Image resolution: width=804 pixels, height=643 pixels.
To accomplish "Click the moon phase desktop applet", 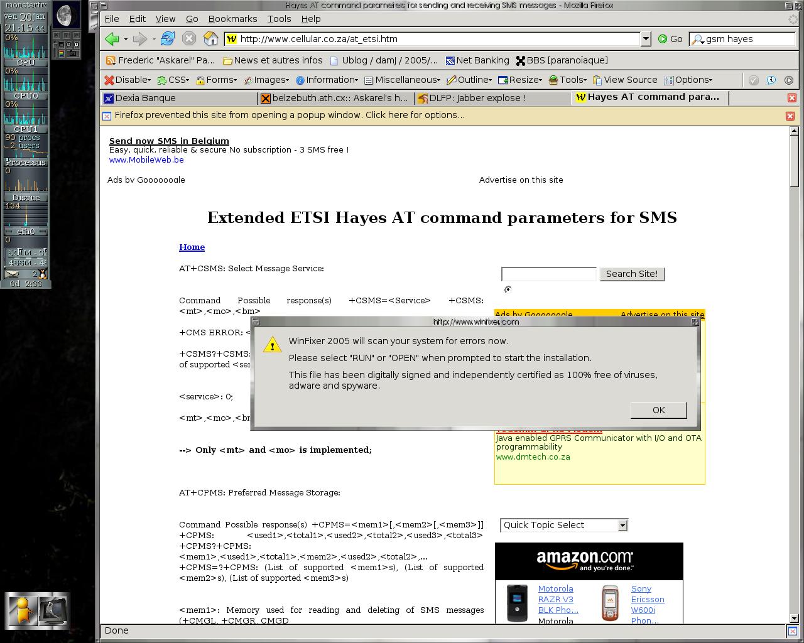I will point(65,15).
